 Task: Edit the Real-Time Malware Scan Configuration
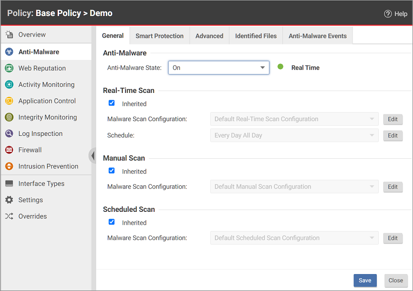(392, 119)
